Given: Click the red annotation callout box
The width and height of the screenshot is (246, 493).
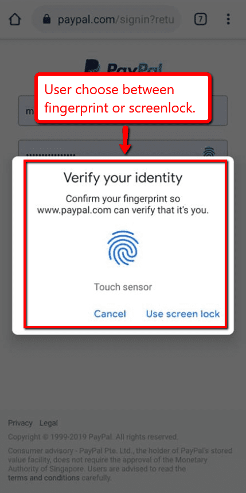Looking at the screenshot, I should (123, 98).
